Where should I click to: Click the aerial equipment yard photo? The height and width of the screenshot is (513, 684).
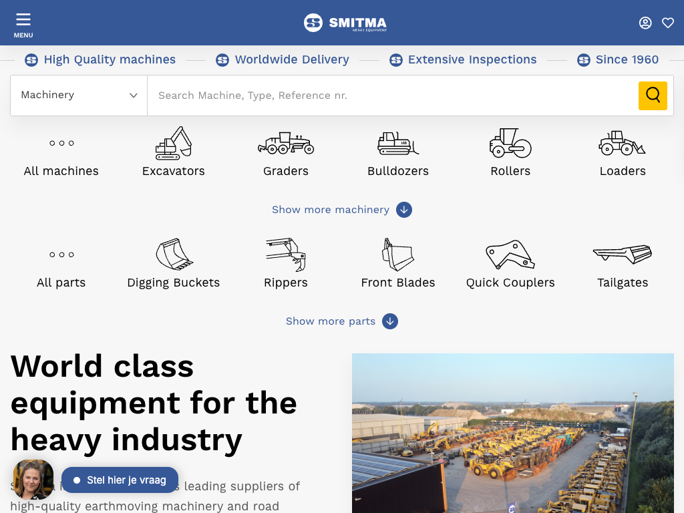coord(512,433)
